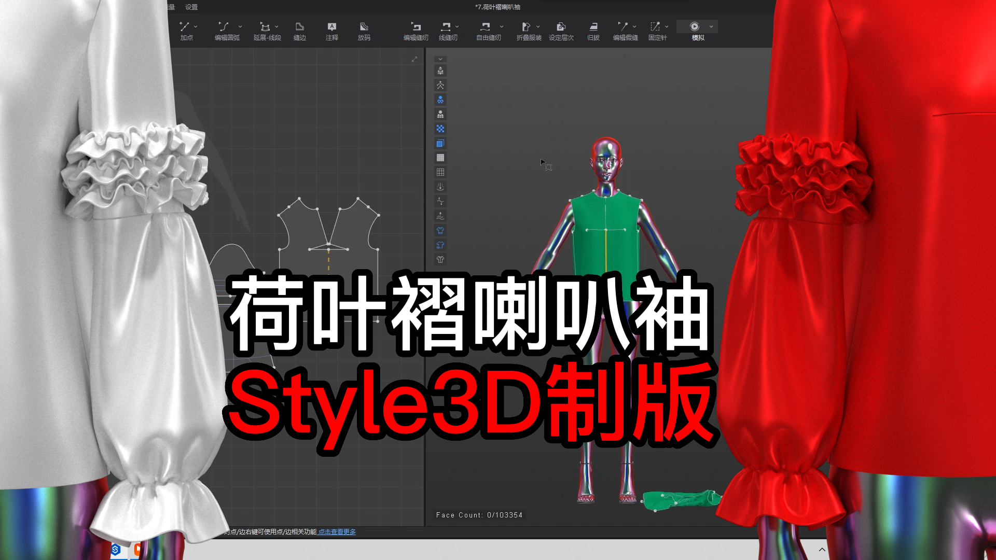Open the dropdown next to 模拟
Screen dimensions: 996x560
(x=711, y=26)
